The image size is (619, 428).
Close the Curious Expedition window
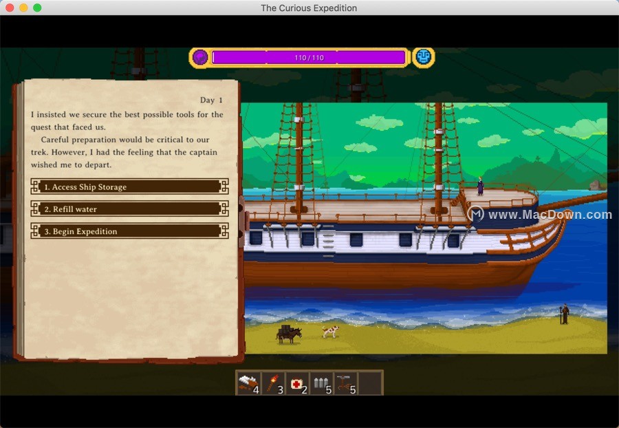(10, 8)
